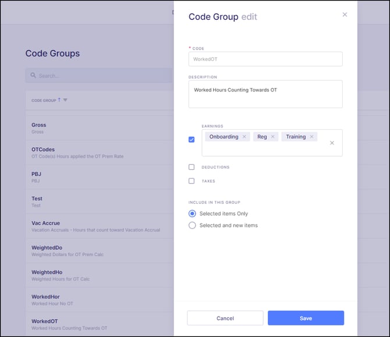390x337 pixels.
Task: Save the code group changes
Action: tap(306, 318)
